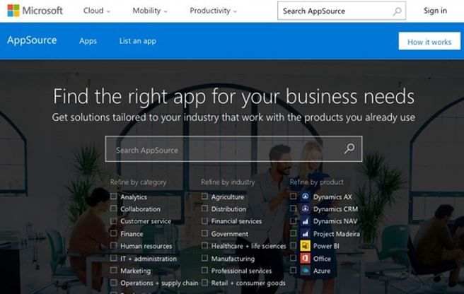The image size is (464, 294).
Task: Click the Dynamics CRM product icon
Action: (x=305, y=209)
